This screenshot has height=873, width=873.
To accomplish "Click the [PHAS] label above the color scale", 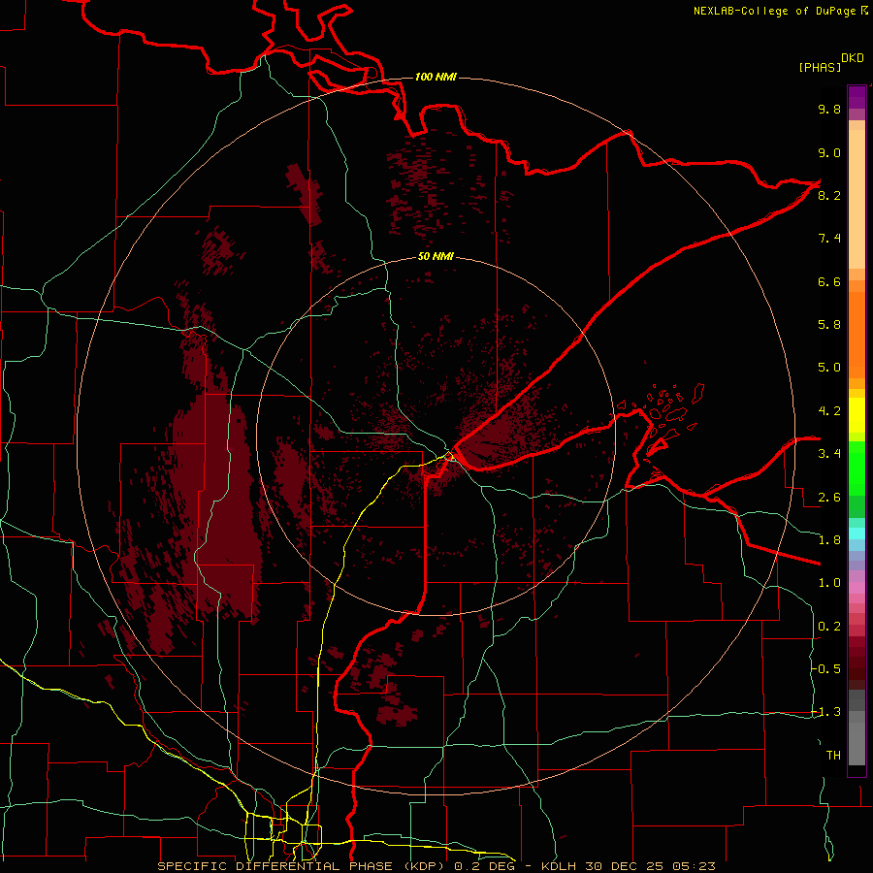I will click(x=820, y=67).
